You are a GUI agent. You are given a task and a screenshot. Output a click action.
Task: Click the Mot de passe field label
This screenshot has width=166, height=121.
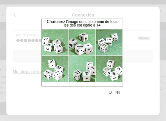[x=26, y=35]
